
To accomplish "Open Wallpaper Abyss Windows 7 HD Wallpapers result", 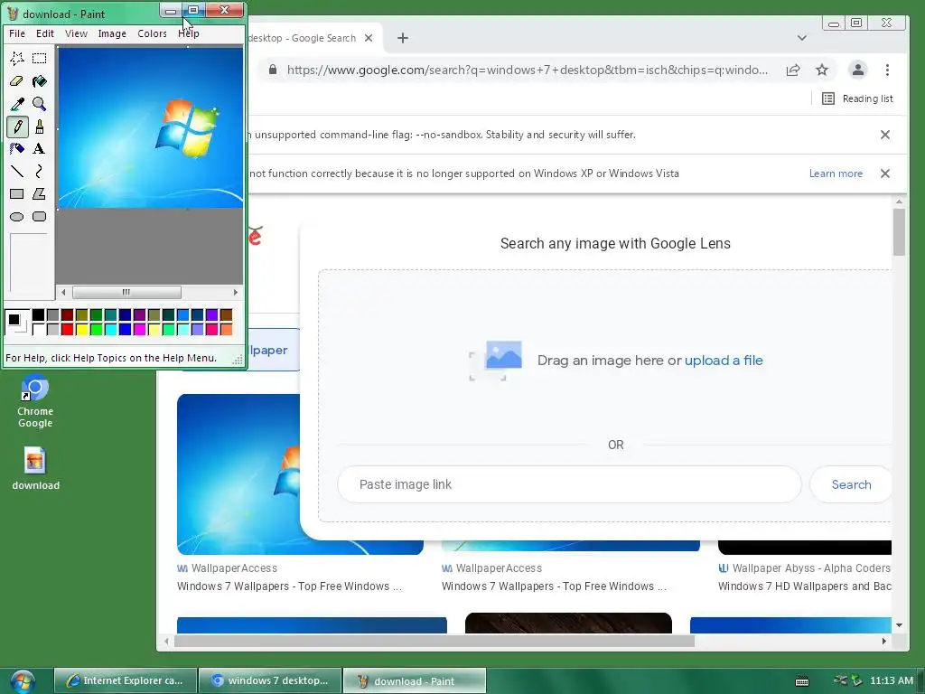I will click(805, 586).
